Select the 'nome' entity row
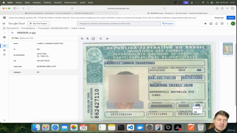This screenshot has width=237, height=133. (x=44, y=44)
